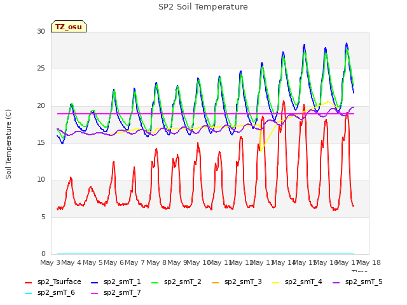407x305 pixels.
Task: Click the sp2_Tsurface legend label
Action: (x=59, y=281)
